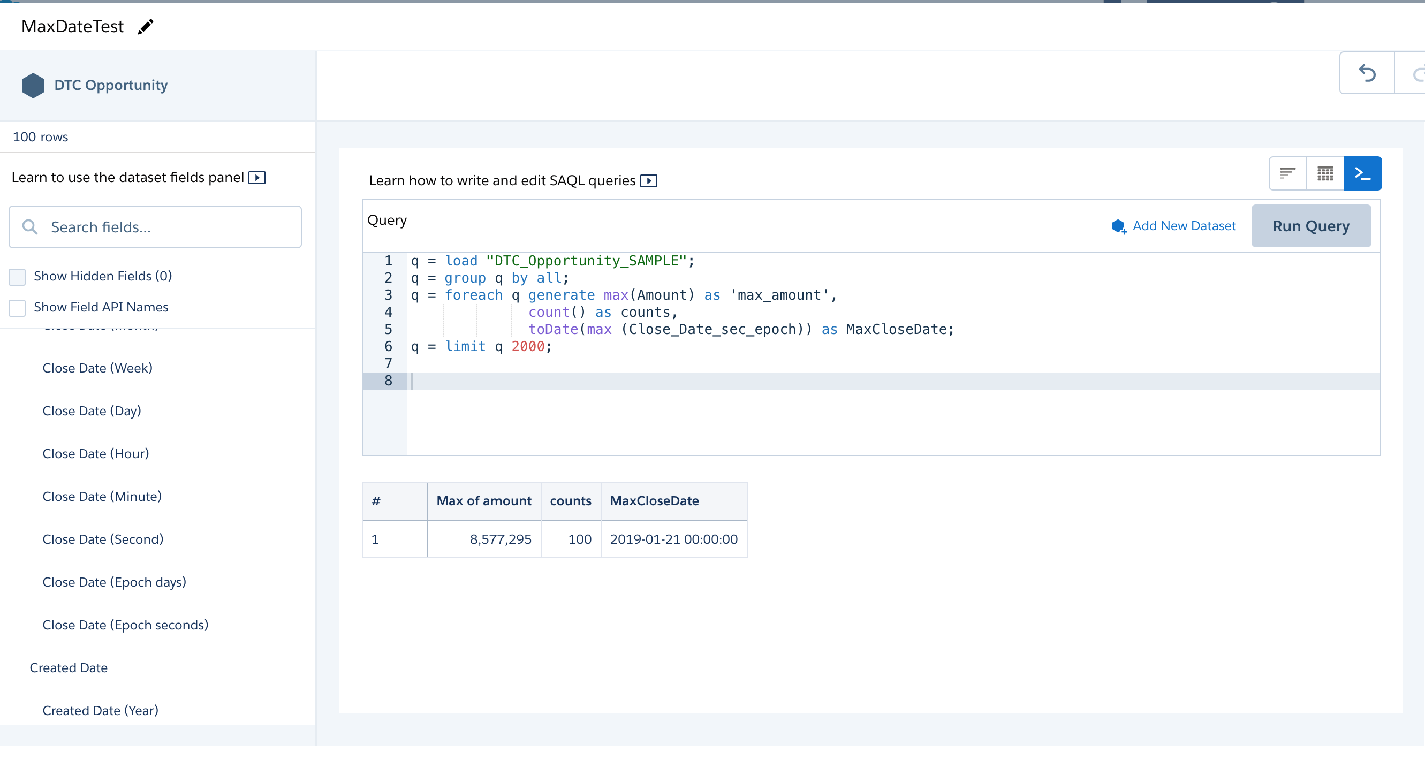Enable Show Field API Names checkbox
Image resolution: width=1425 pixels, height=760 pixels.
[17, 308]
